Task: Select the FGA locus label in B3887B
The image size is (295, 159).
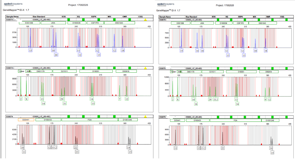Action: point(236,120)
